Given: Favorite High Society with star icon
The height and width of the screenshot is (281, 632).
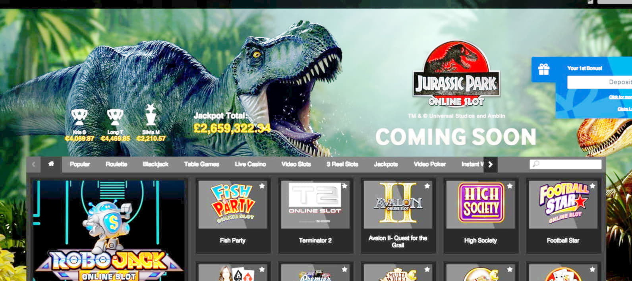Looking at the screenshot, I should [x=510, y=186].
